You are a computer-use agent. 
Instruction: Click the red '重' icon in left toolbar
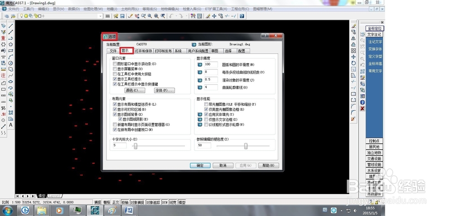tap(3, 38)
